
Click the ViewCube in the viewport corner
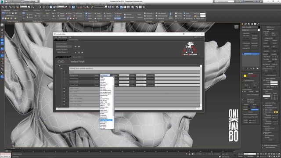tap(236, 27)
